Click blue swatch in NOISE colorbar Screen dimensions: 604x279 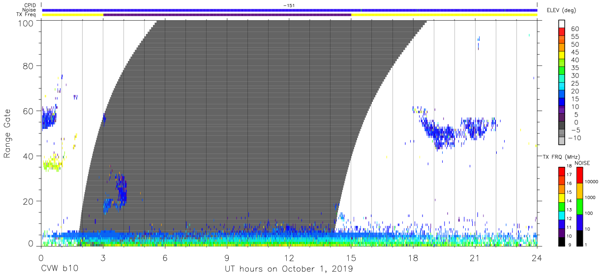[580, 222]
